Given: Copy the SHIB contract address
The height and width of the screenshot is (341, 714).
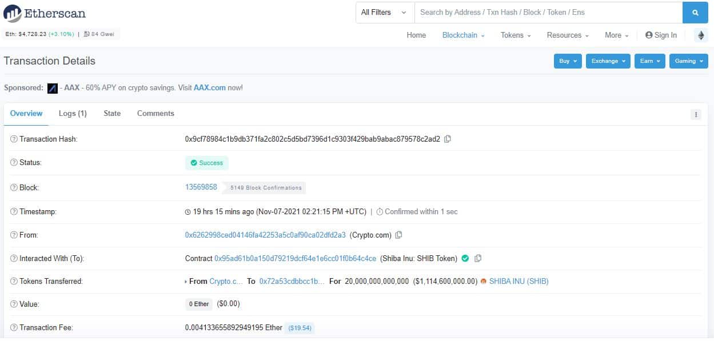Looking at the screenshot, I should pos(478,258).
